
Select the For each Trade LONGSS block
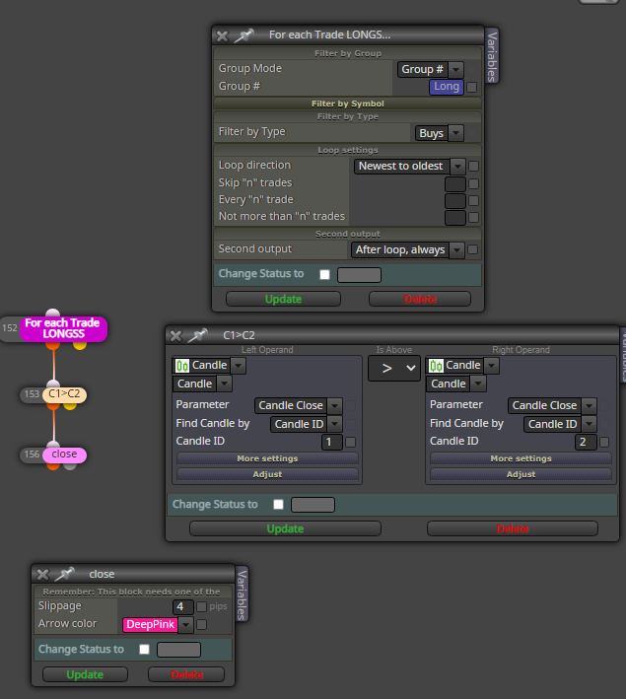point(63,328)
